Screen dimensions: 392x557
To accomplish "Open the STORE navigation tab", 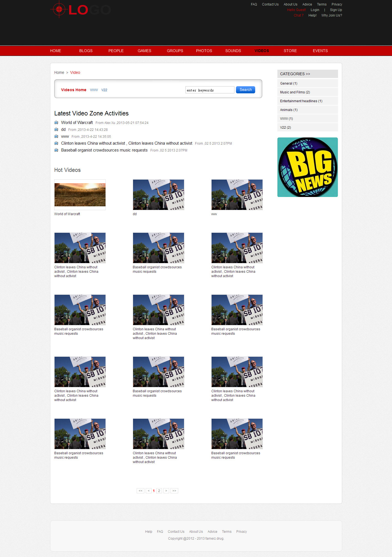I will pyautogui.click(x=290, y=51).
